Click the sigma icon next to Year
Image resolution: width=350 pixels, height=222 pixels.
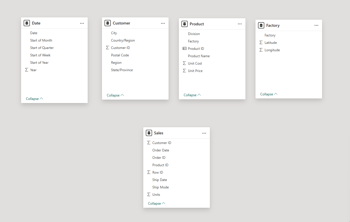[x=27, y=70]
